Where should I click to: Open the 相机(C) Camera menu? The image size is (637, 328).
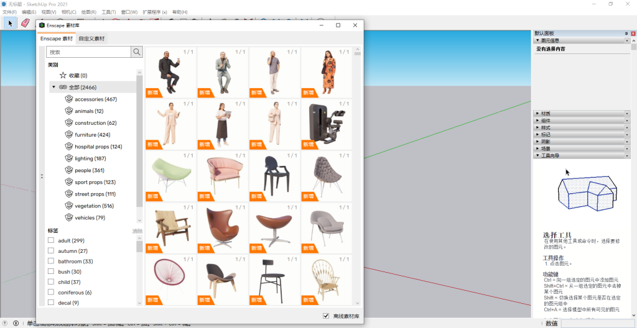point(68,12)
